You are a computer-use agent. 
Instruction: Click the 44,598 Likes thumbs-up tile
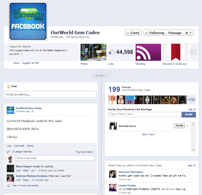[x=121, y=52]
